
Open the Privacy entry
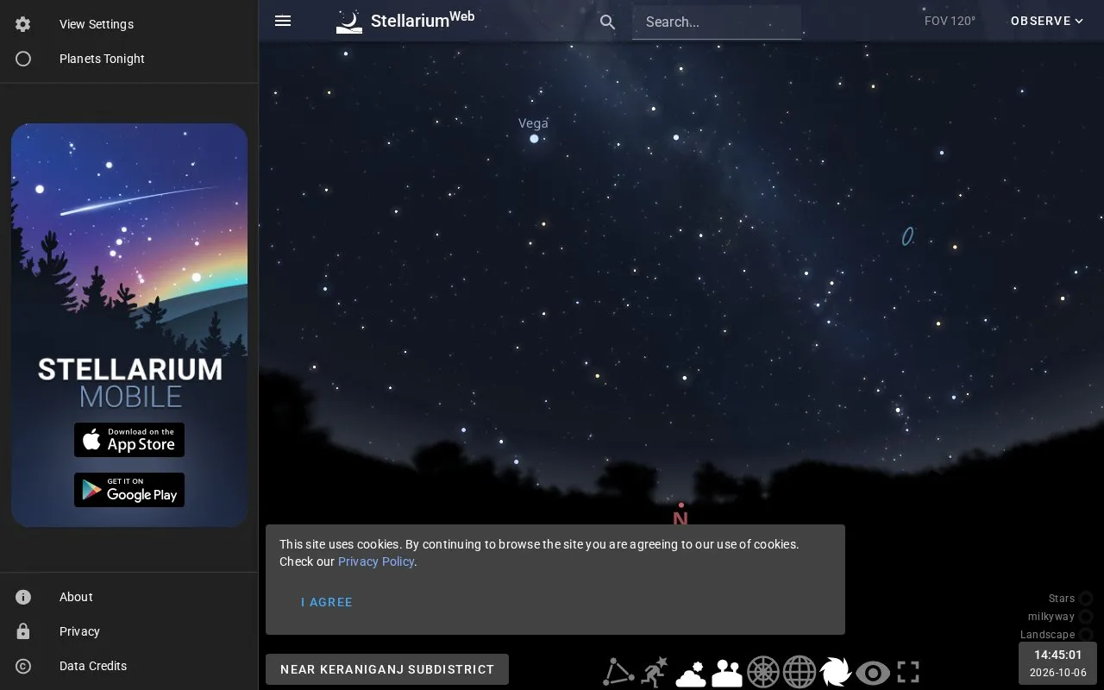129,631
